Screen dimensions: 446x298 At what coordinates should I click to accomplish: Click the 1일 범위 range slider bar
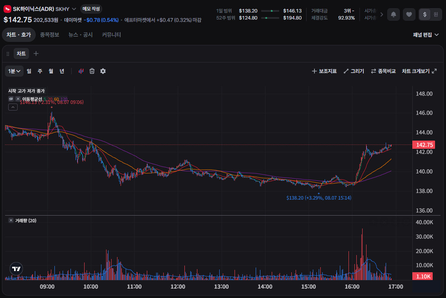coord(270,11)
